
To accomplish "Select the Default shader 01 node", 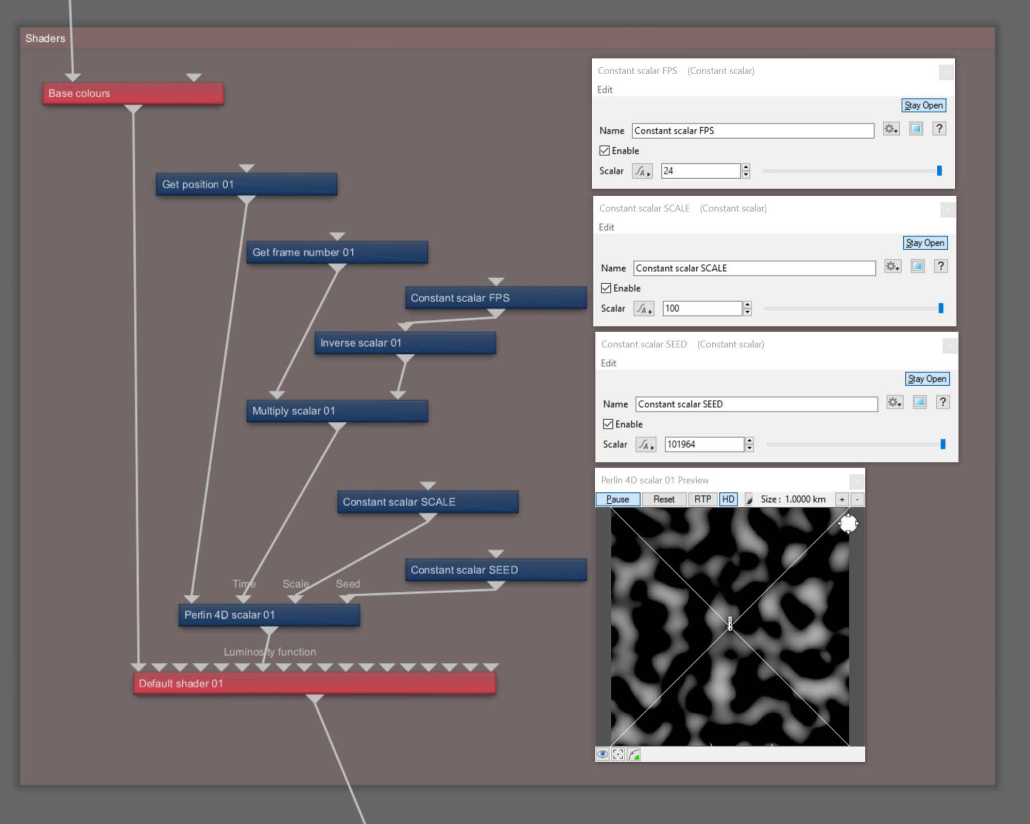I will pyautogui.click(x=315, y=683).
